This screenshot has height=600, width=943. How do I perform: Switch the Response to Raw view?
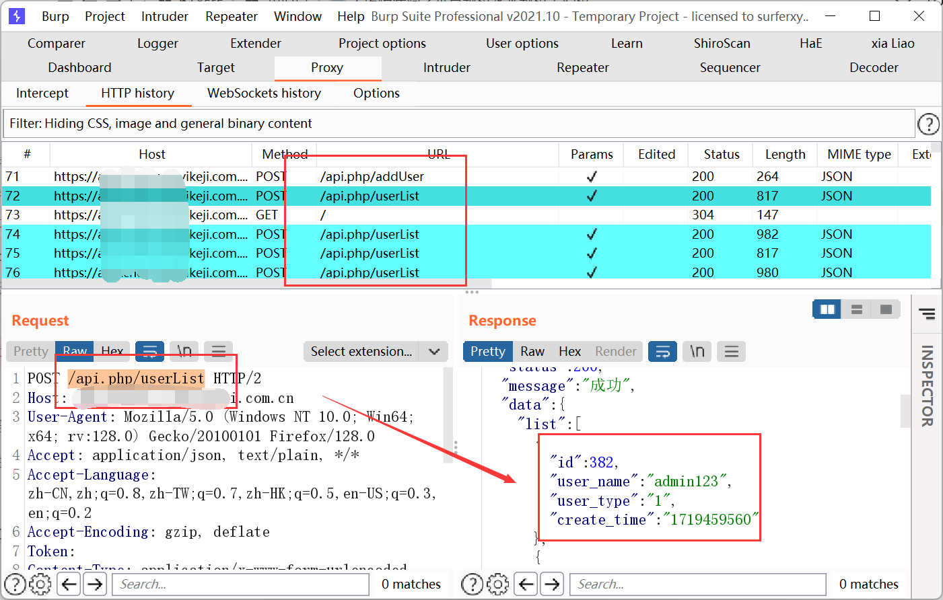pos(532,351)
